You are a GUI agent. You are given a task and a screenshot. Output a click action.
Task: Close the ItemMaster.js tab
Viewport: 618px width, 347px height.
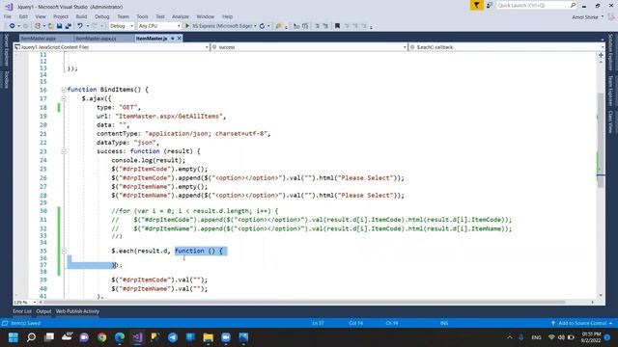pyautogui.click(x=180, y=39)
